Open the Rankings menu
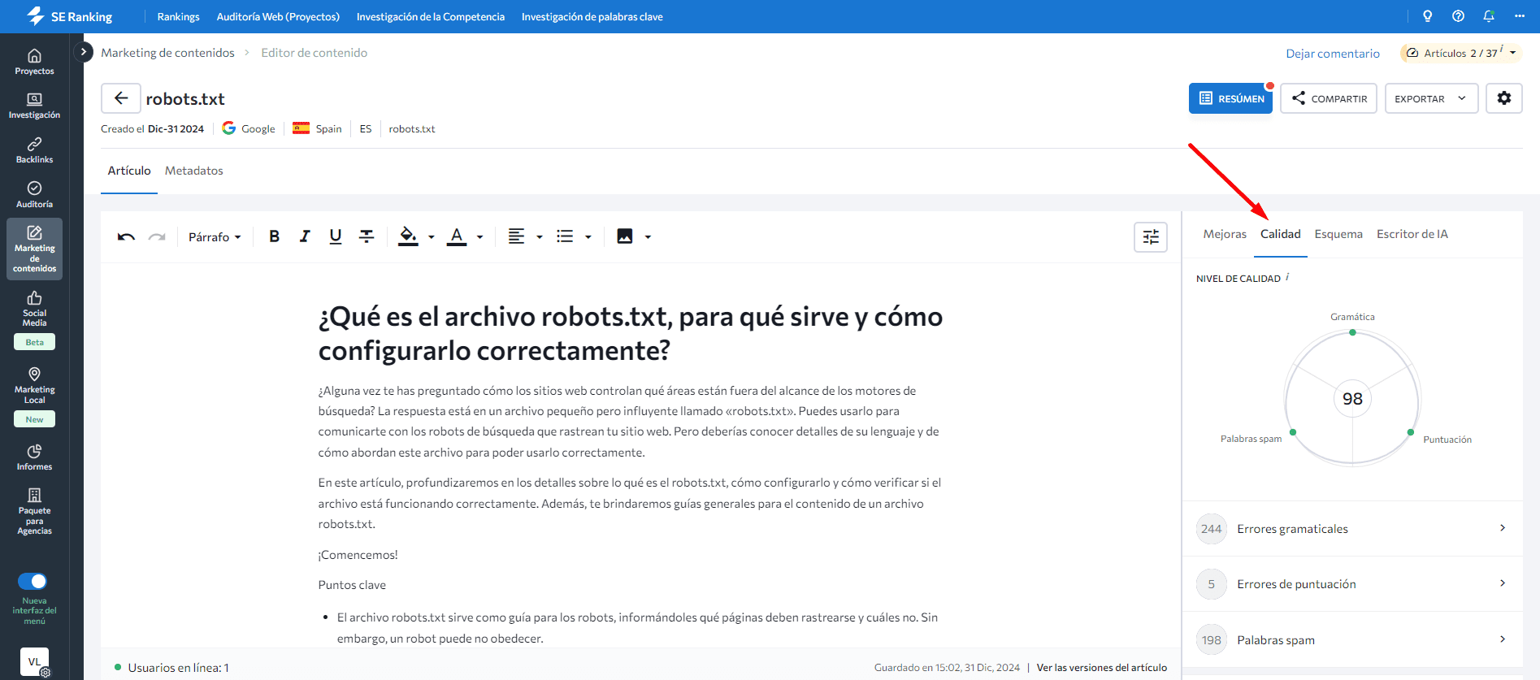Screen dimensions: 1540x680 point(178,16)
